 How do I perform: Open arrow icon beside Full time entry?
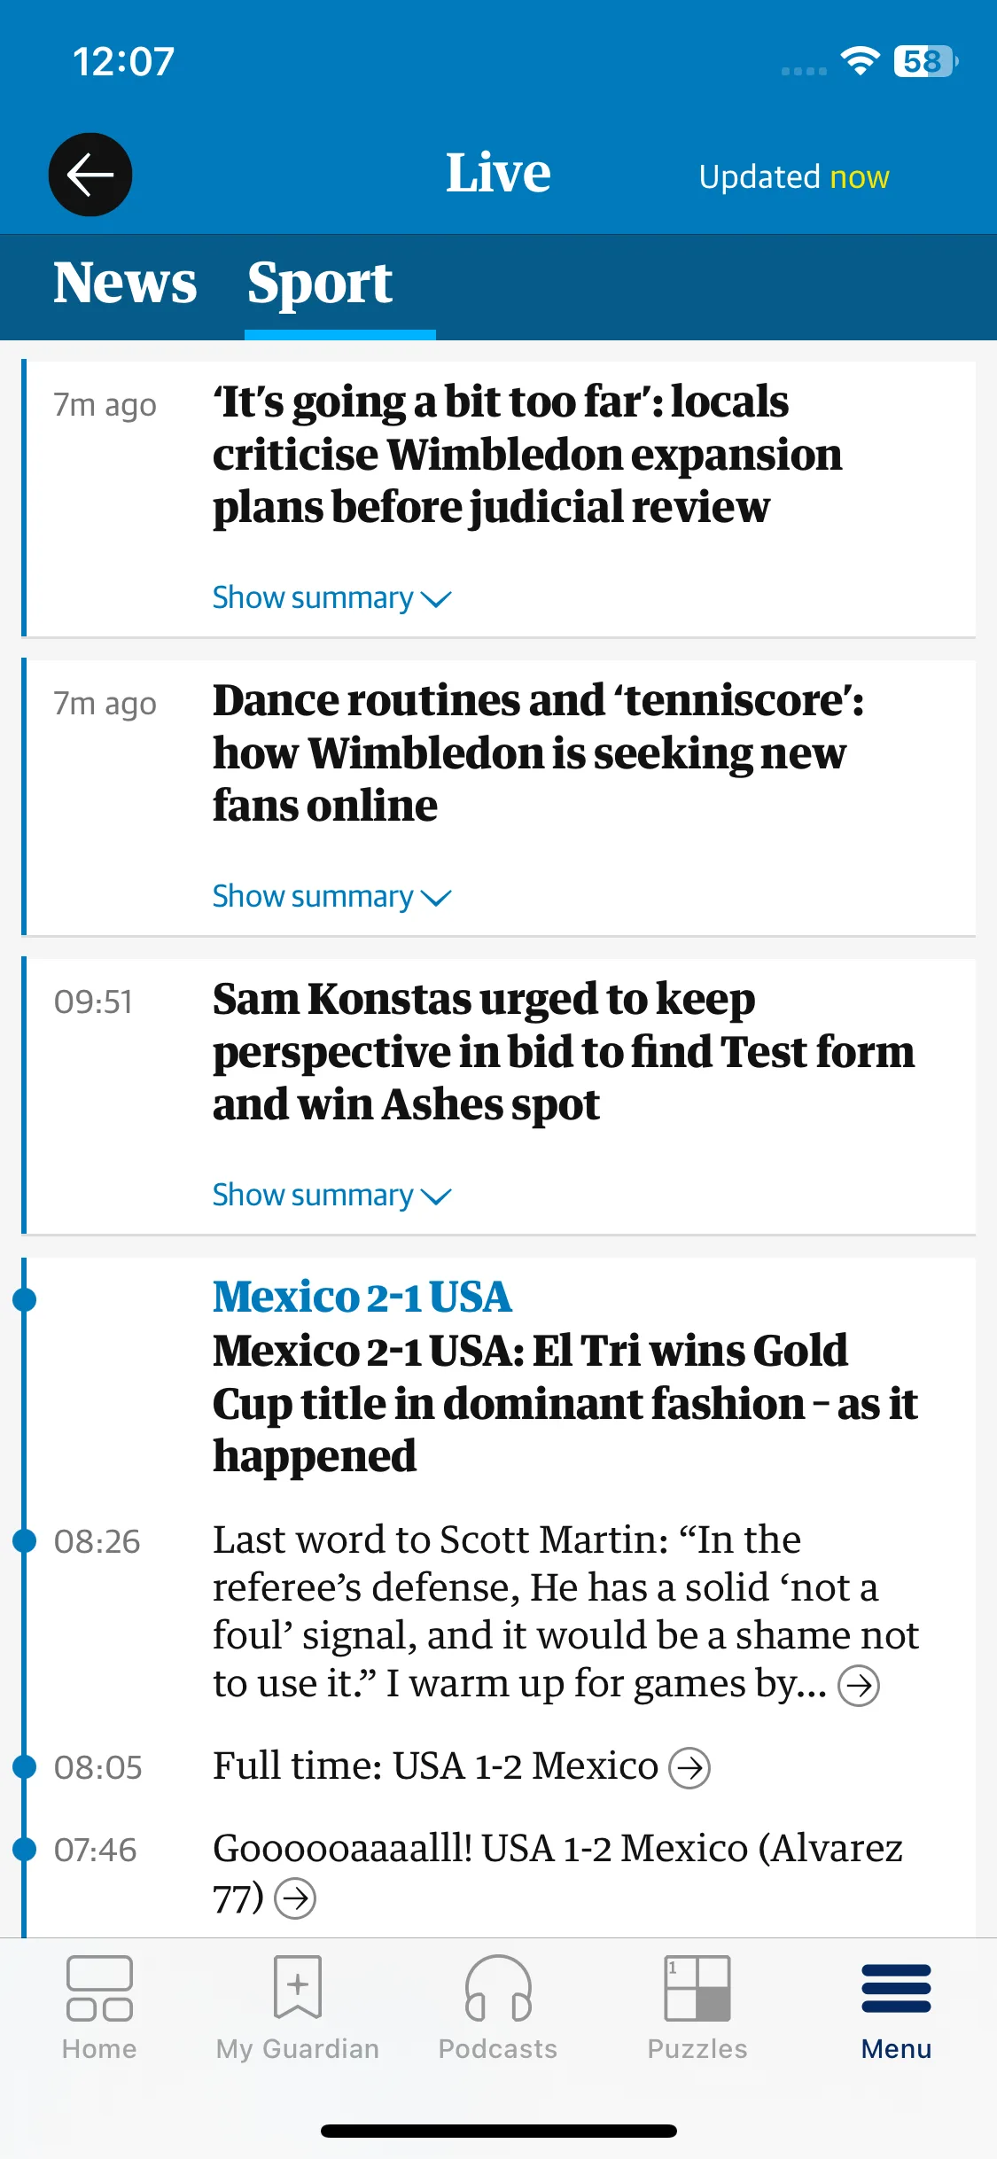tap(689, 1768)
